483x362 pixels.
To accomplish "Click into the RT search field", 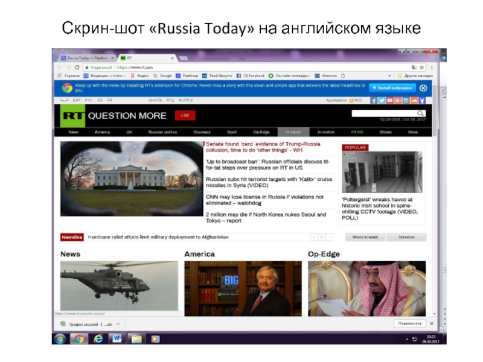I will click(385, 113).
